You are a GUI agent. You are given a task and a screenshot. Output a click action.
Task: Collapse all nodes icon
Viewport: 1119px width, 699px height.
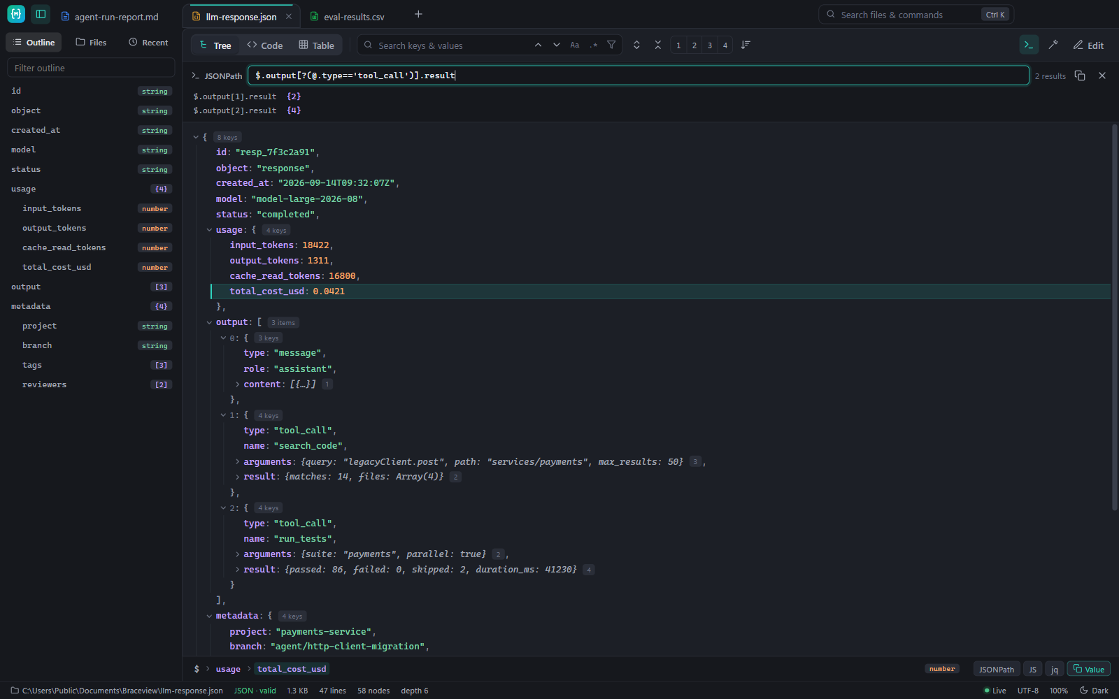(x=658, y=45)
